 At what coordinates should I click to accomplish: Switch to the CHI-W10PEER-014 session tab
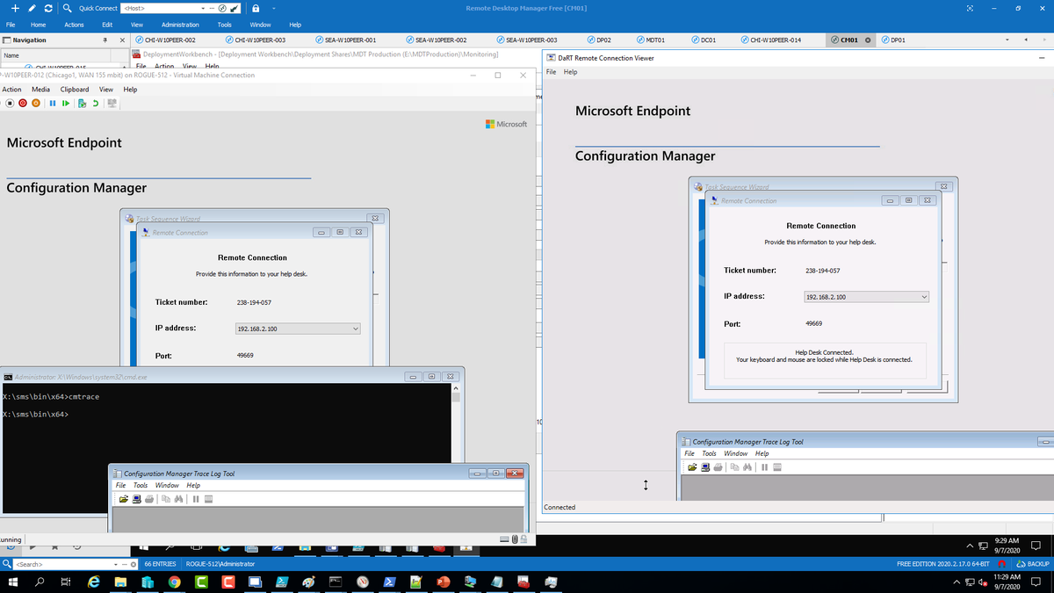pos(771,40)
